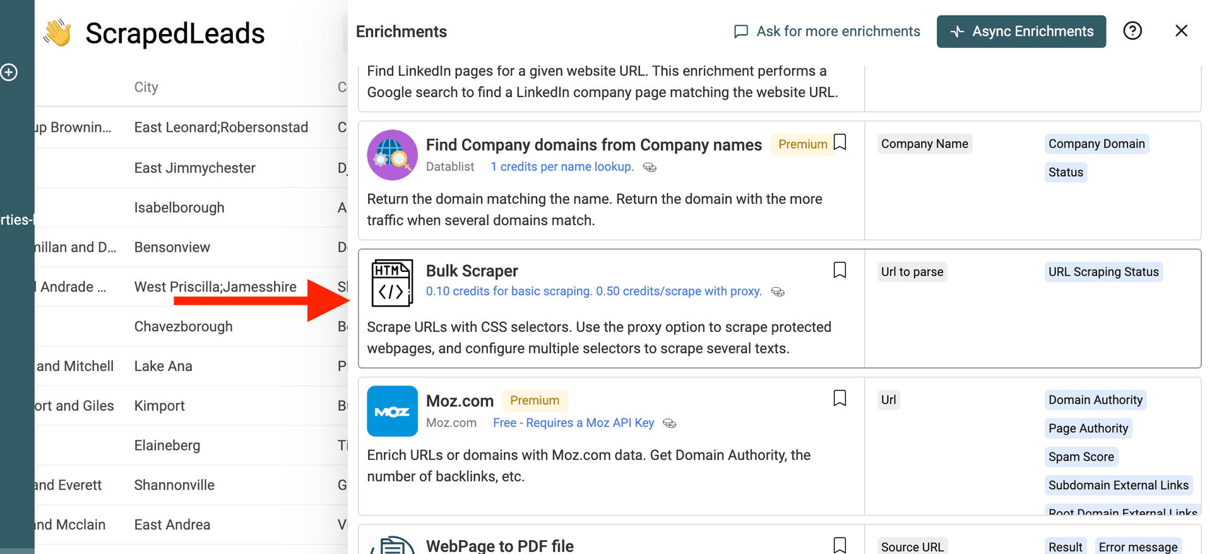Select the WebPage to PDF file enrichment
The image size is (1212, 554).
click(x=499, y=546)
